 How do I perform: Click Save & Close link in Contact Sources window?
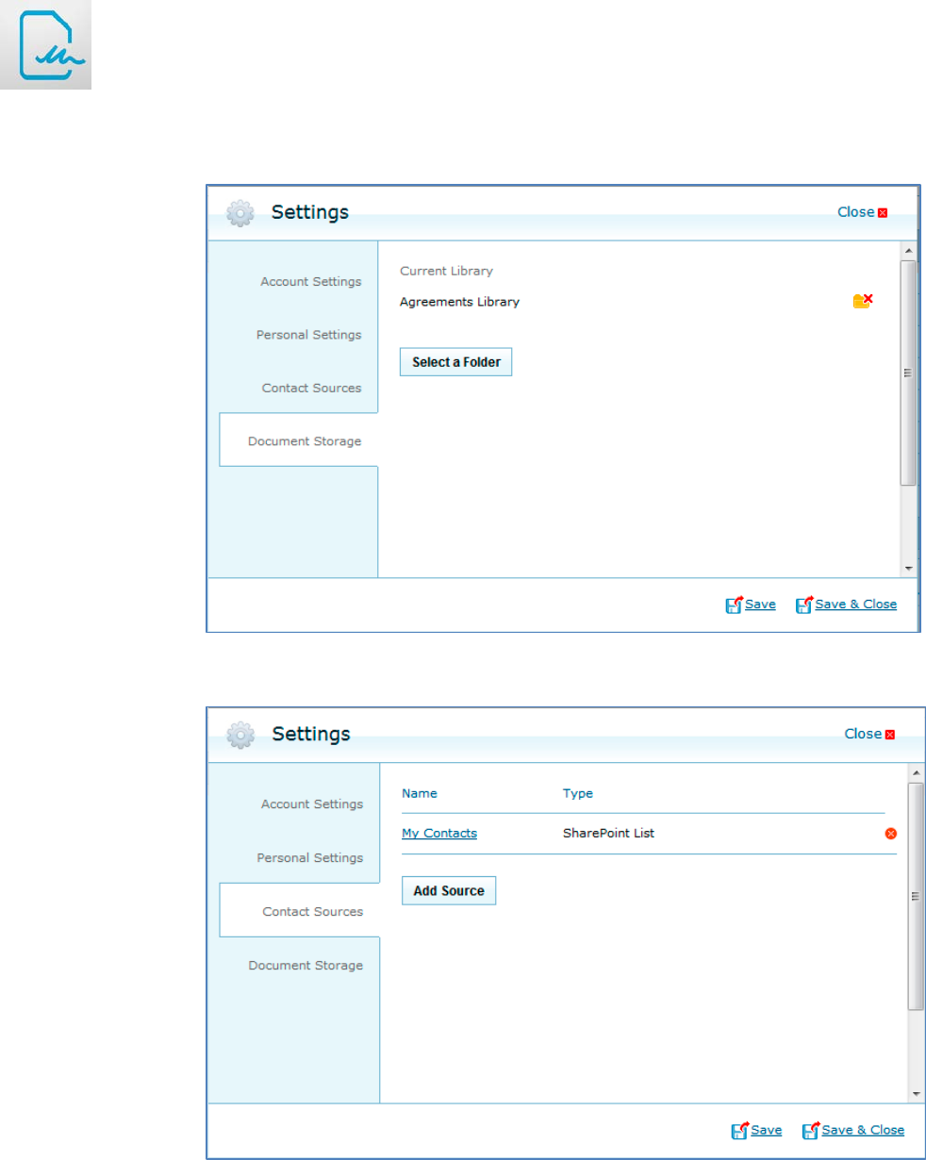863,1130
